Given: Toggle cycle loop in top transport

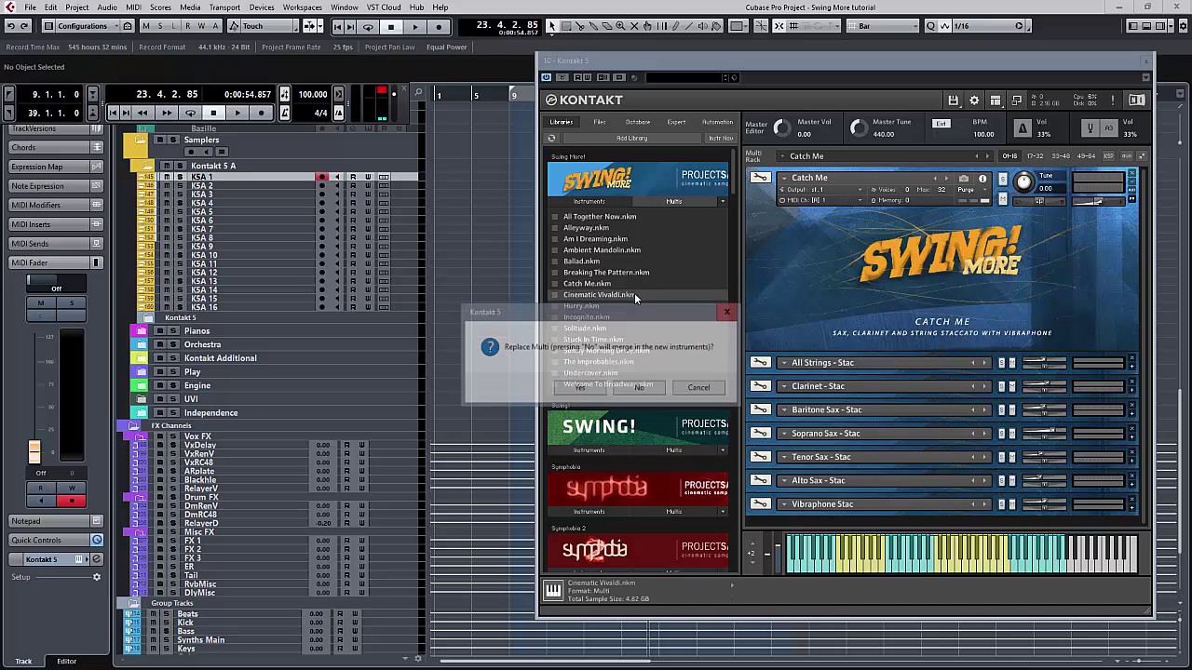Looking at the screenshot, I should pyautogui.click(x=368, y=26).
